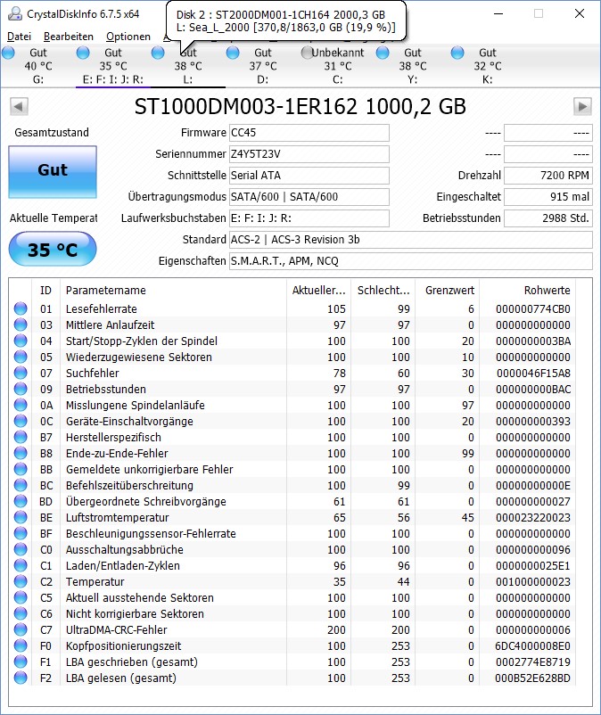Select the Beschleunigungssensor-Fehlerrate row
The image size is (601, 715).
coord(294,533)
